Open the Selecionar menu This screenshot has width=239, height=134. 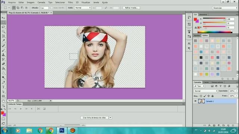tap(60, 3)
